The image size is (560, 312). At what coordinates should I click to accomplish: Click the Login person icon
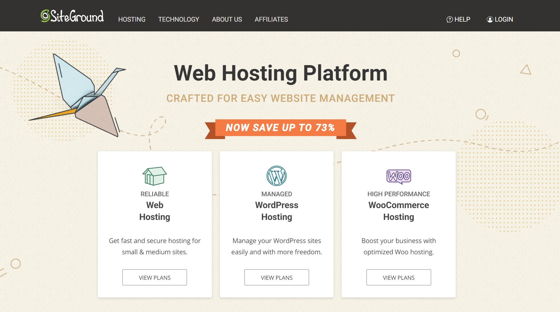[489, 19]
